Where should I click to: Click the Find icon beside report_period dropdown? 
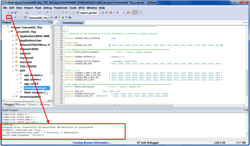tap(103, 13)
